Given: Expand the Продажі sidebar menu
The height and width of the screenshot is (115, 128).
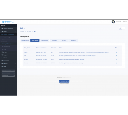Looking at the screenshot, I should [8, 55].
